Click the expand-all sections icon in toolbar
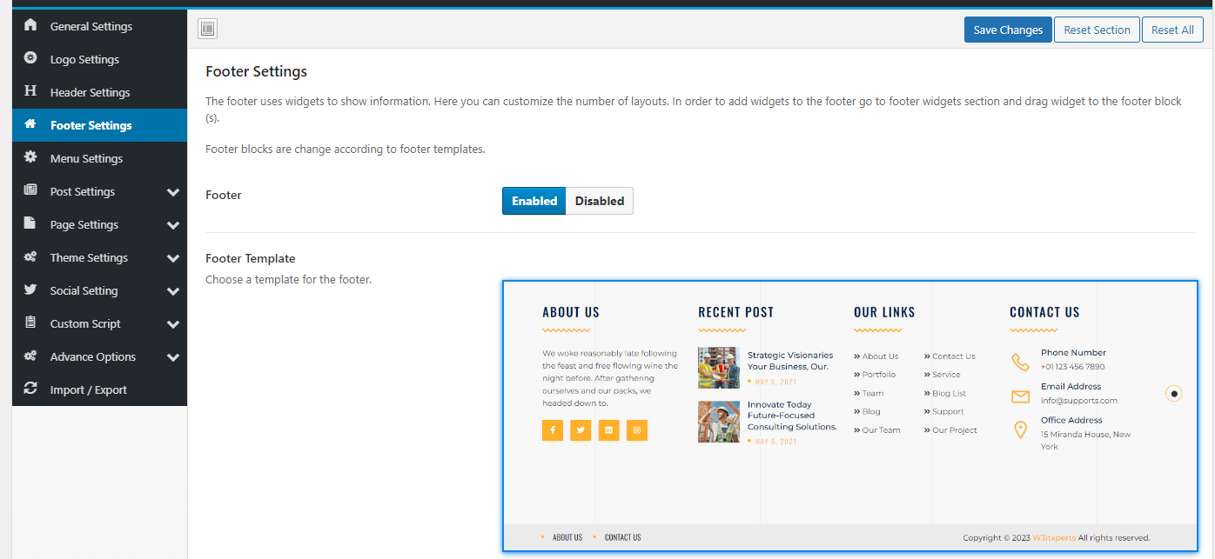Viewport: 1215px width, 559px height. (x=207, y=30)
